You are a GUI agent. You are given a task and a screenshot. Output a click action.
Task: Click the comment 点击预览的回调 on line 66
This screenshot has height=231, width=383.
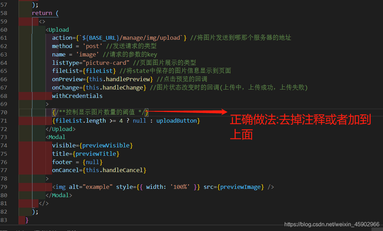coord(182,79)
